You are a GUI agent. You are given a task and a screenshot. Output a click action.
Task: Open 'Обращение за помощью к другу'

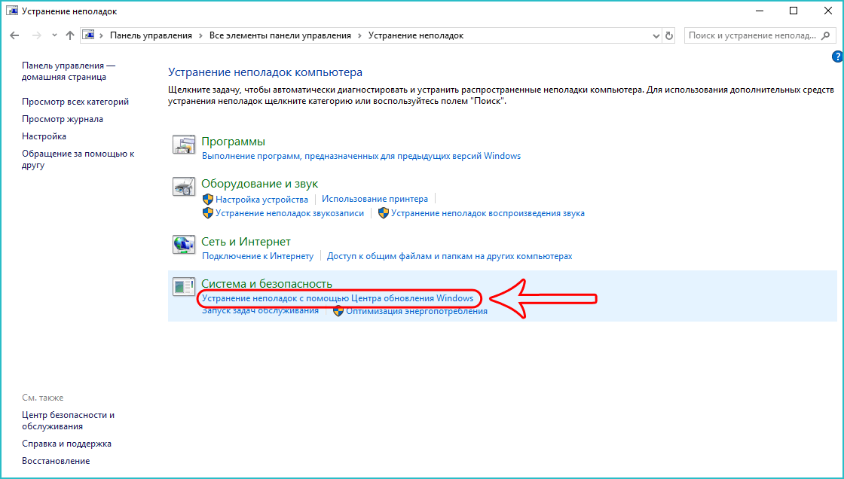coord(78,160)
